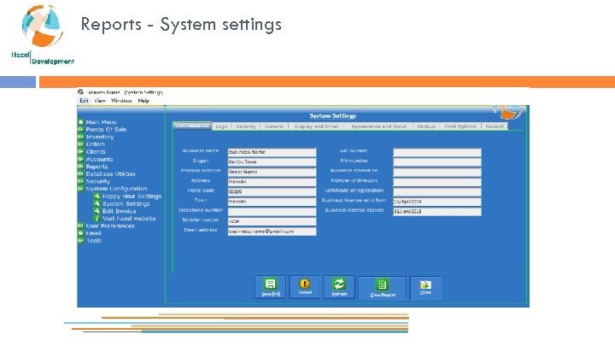This screenshot has width=615, height=346.
Task: Open the View menu
Action: [x=100, y=101]
